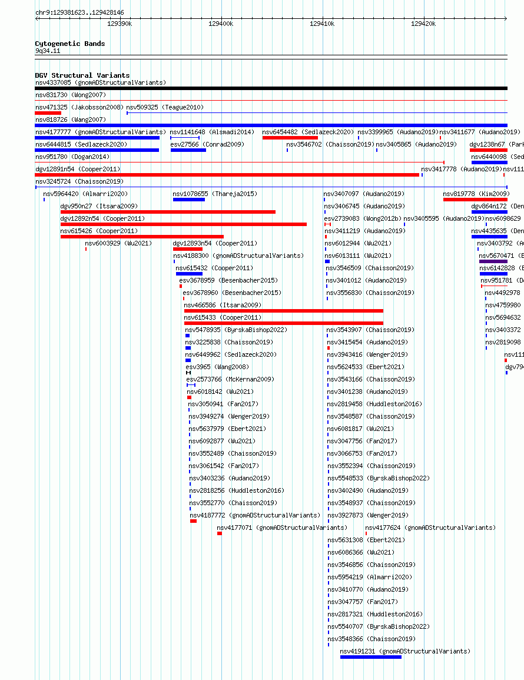Select the purple nsv5670471 bar
This screenshot has width=524, height=680.
tap(493, 261)
